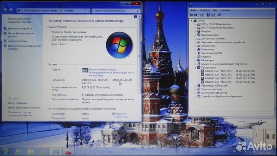Viewport: 277px width, 156px height.
Task: Expand the Дисковые устройства node
Action: [x=195, y=39]
